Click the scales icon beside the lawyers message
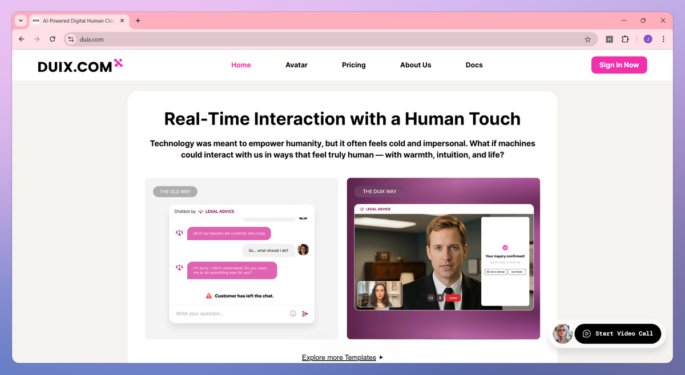Viewport: 685px width, 375px height. (180, 233)
